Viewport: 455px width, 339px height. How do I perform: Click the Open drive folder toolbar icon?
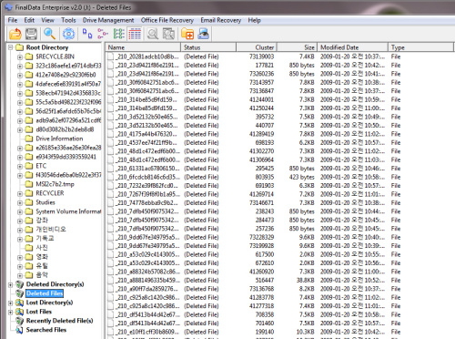tap(15, 34)
